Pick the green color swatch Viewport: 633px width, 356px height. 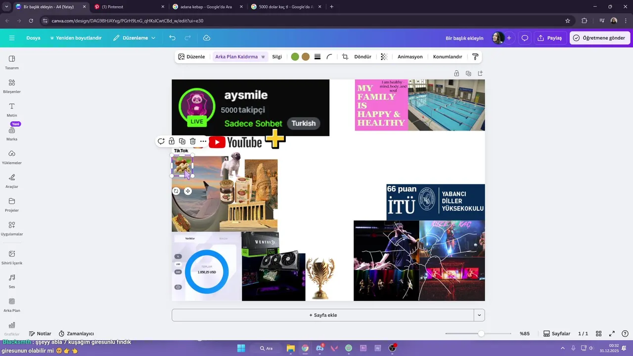[295, 57]
